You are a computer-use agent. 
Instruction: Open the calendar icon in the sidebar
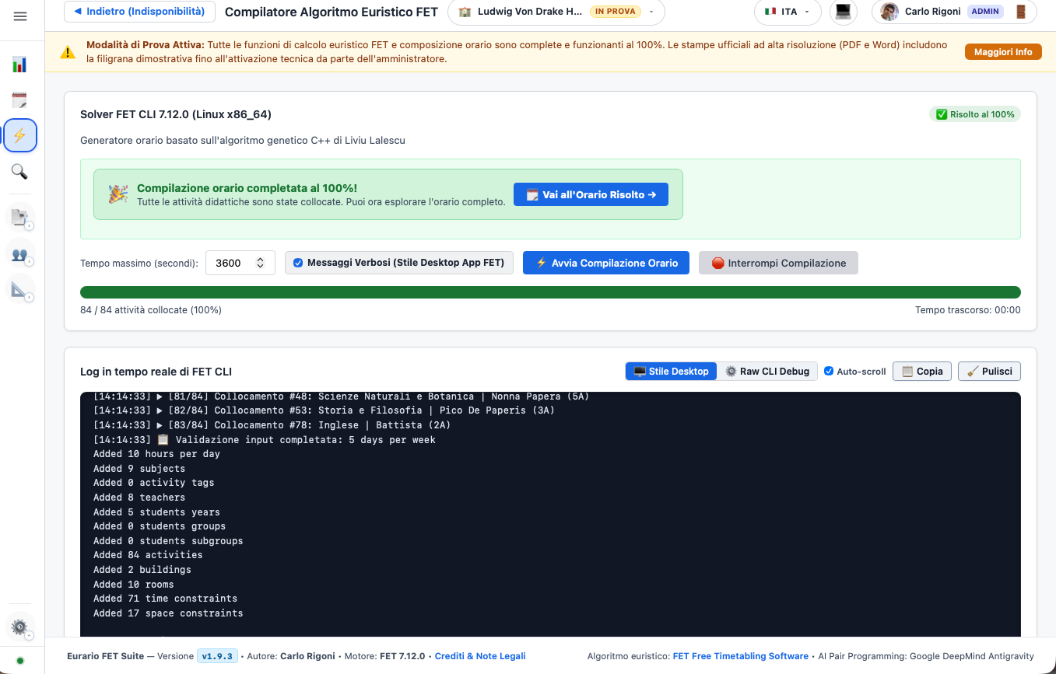(19, 100)
